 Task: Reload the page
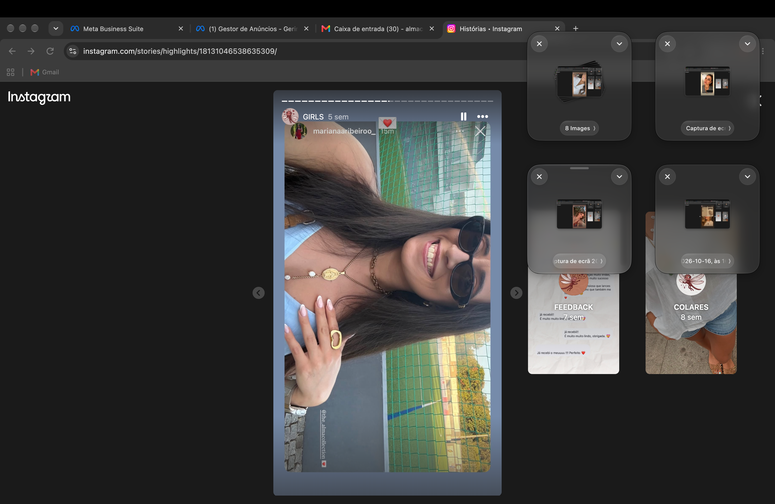50,51
